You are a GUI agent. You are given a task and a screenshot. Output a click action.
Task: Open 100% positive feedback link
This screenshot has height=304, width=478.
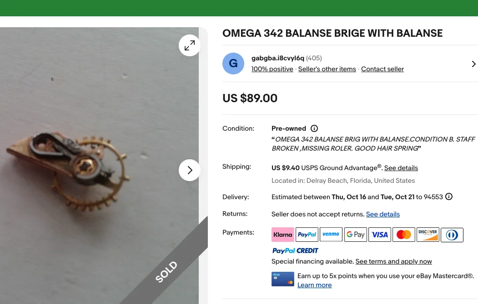(272, 69)
